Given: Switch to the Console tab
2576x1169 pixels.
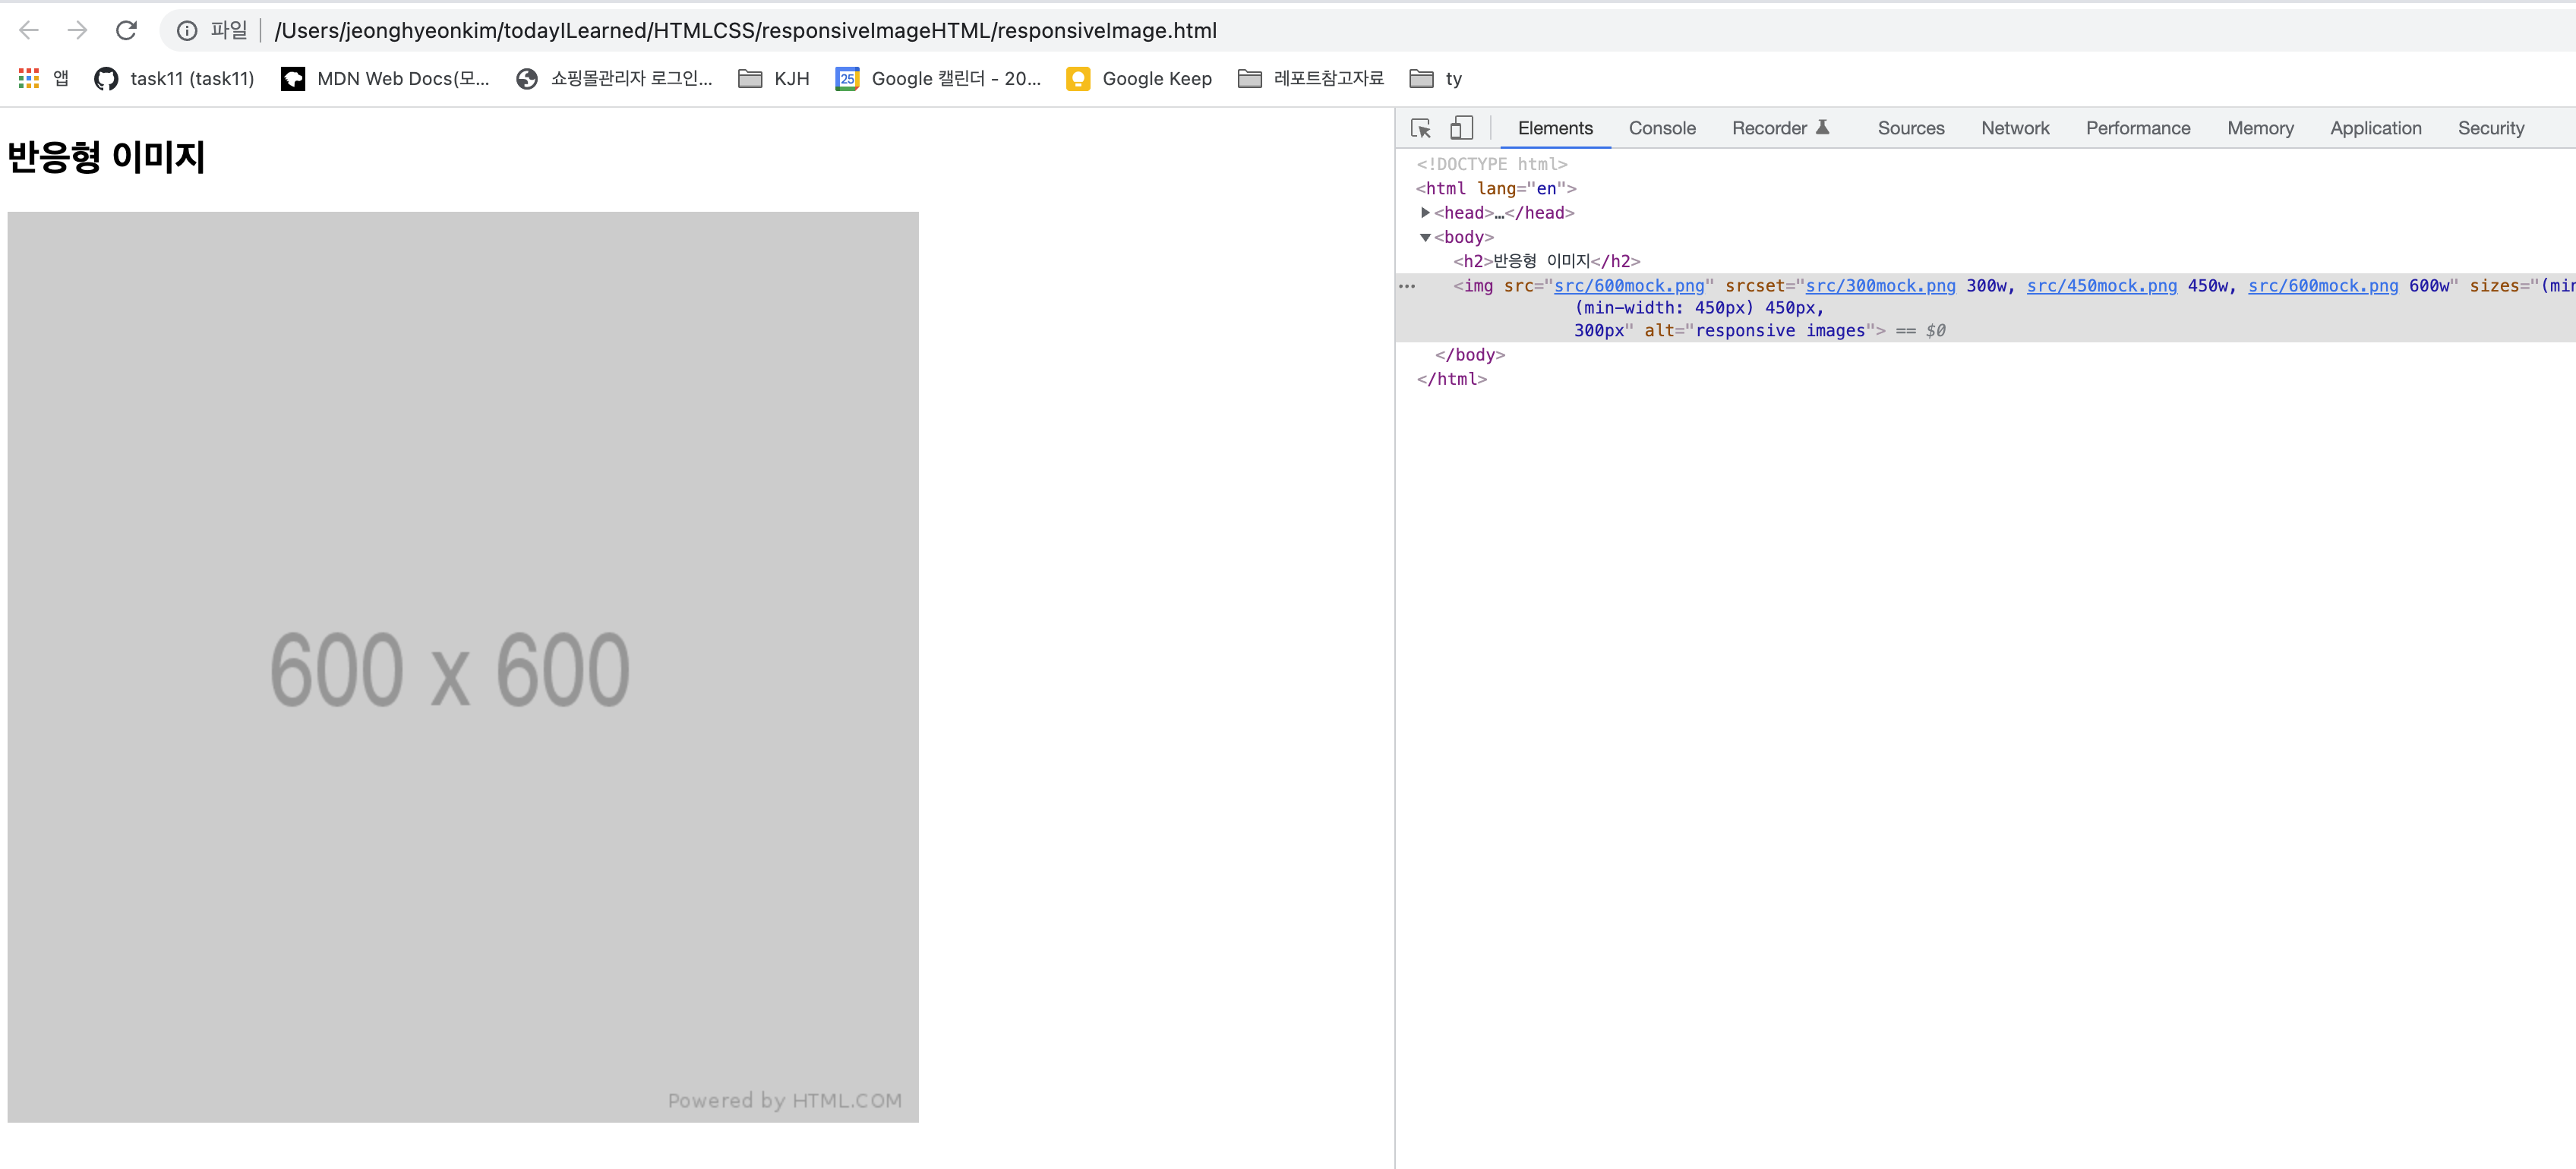Looking at the screenshot, I should pos(1661,128).
